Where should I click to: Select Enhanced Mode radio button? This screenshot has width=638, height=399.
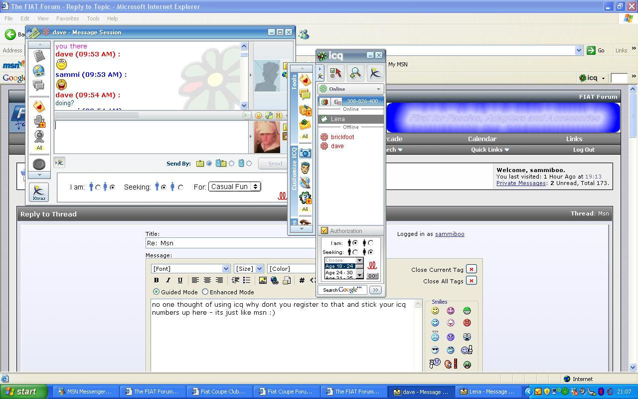pyautogui.click(x=205, y=292)
